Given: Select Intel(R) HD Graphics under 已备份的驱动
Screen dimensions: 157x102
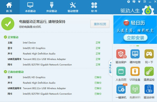Looking at the screenshot, I should 54,77.
